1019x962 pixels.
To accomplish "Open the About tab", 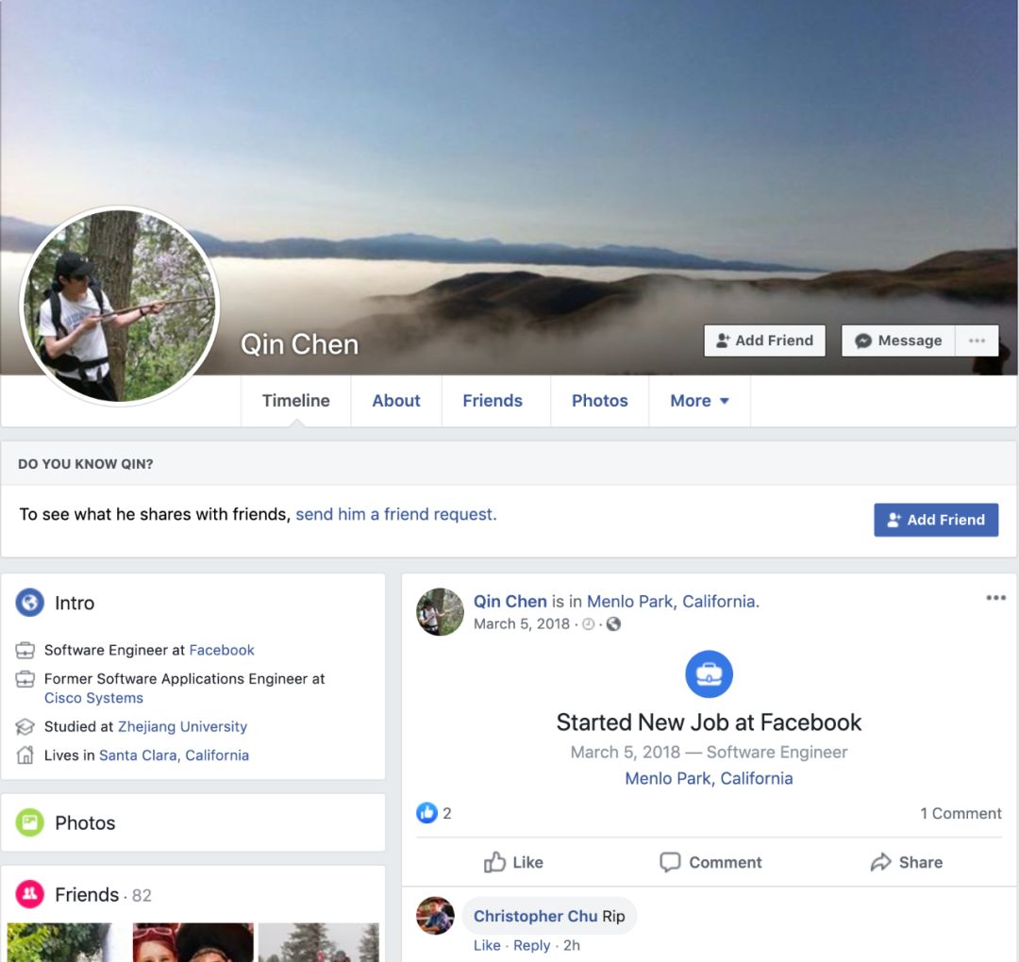I will tap(396, 401).
